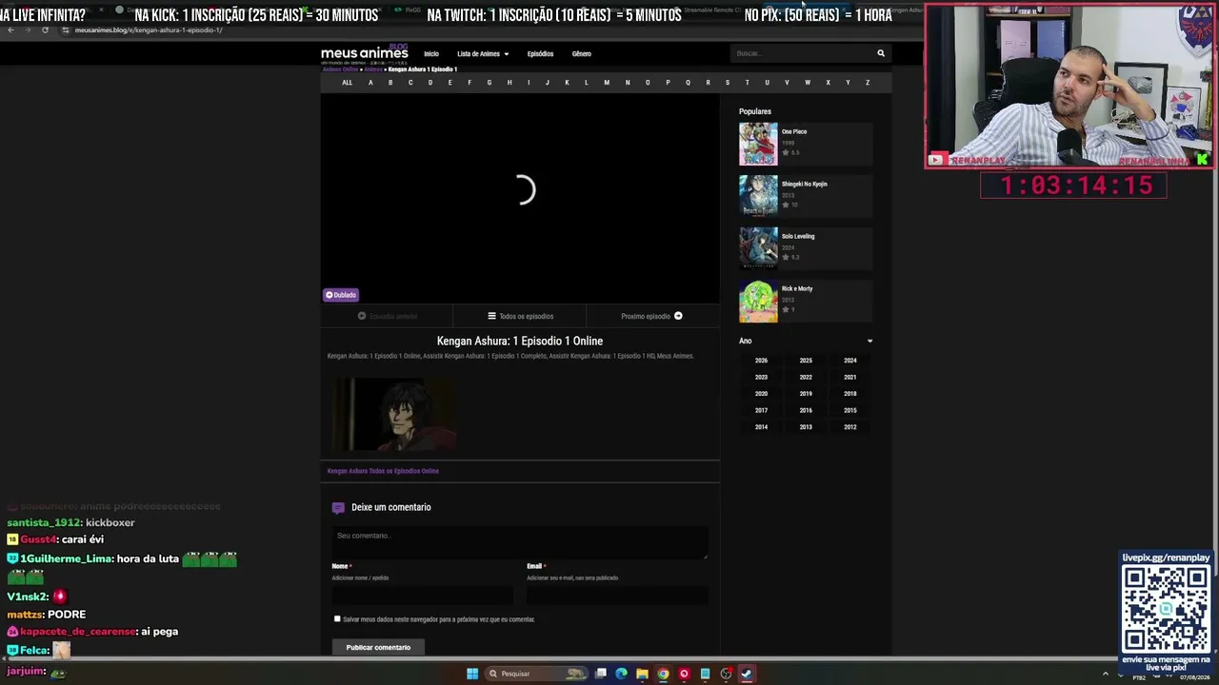Open Solo Leveling in Populares
Image resolution: width=1219 pixels, height=685 pixels.
(798, 236)
